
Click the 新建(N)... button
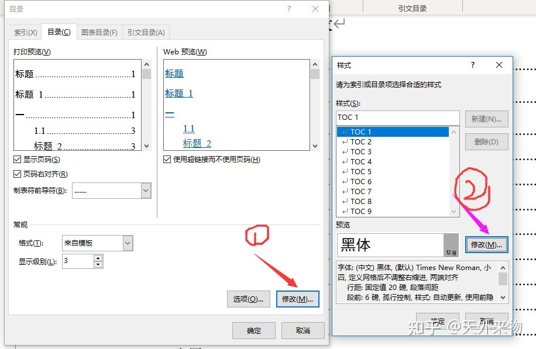pyautogui.click(x=486, y=119)
